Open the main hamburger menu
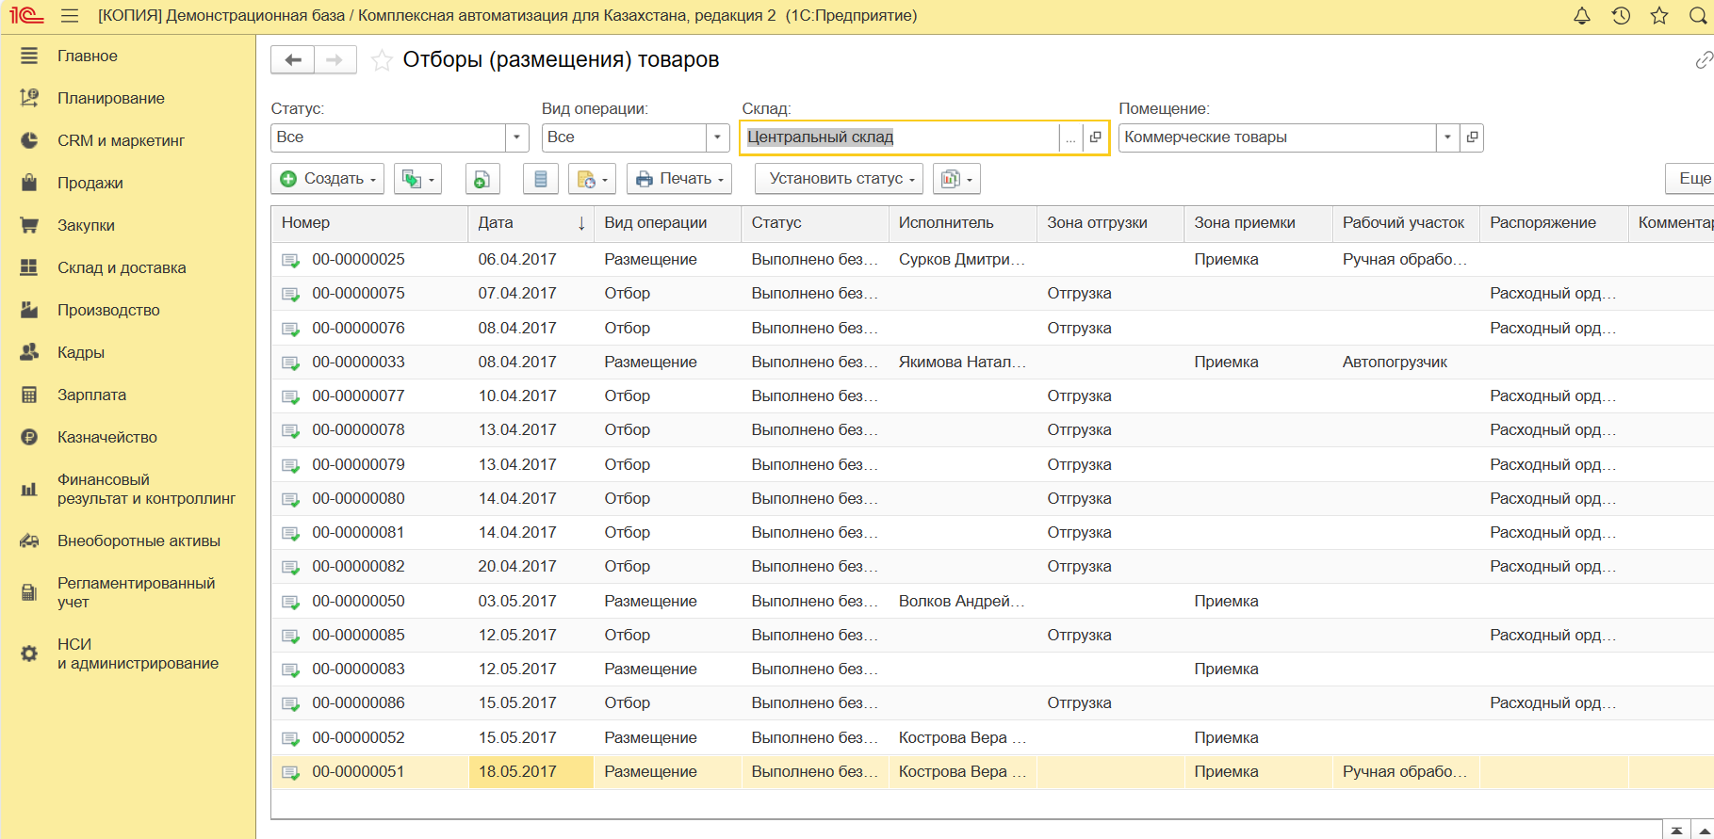 (69, 16)
